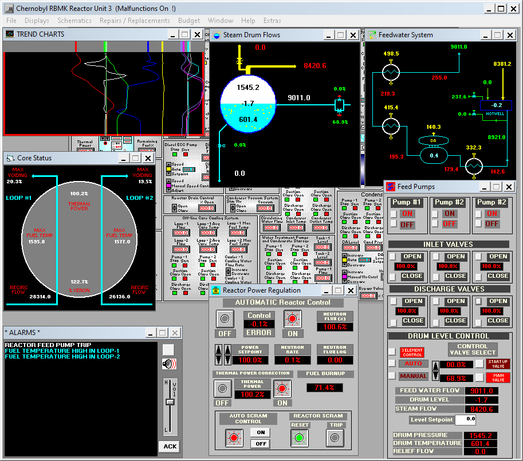Open the Extras menu

pyautogui.click(x=272, y=21)
